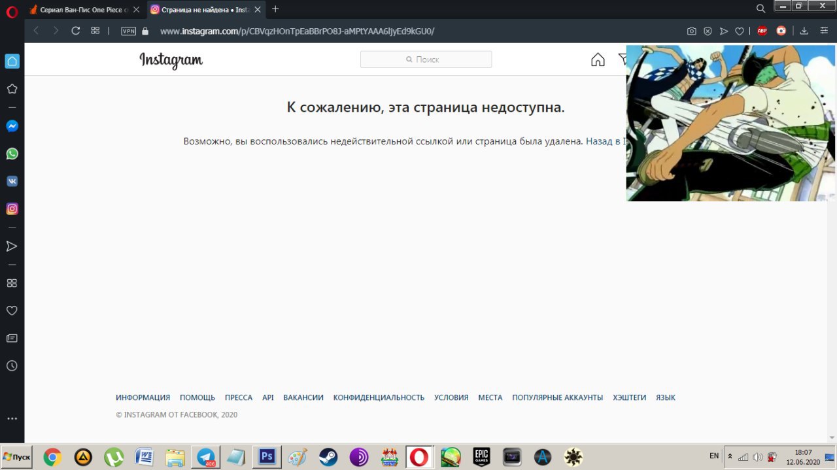Open personal news in the sidebar
Screen dimensions: 837x470
pos(12,338)
